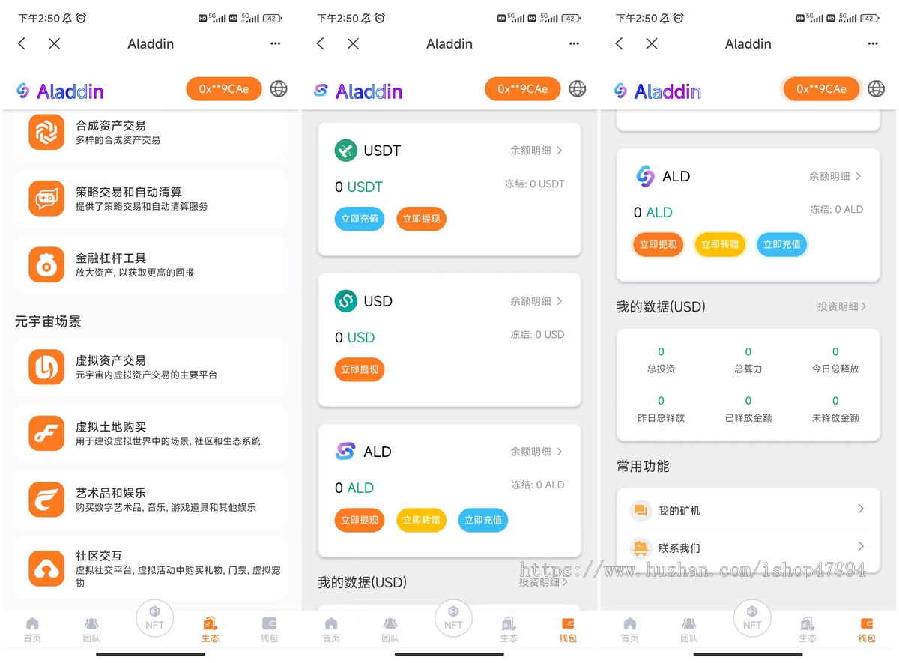
Task: Click the USDT coin icon in middle screen
Action: [x=345, y=151]
